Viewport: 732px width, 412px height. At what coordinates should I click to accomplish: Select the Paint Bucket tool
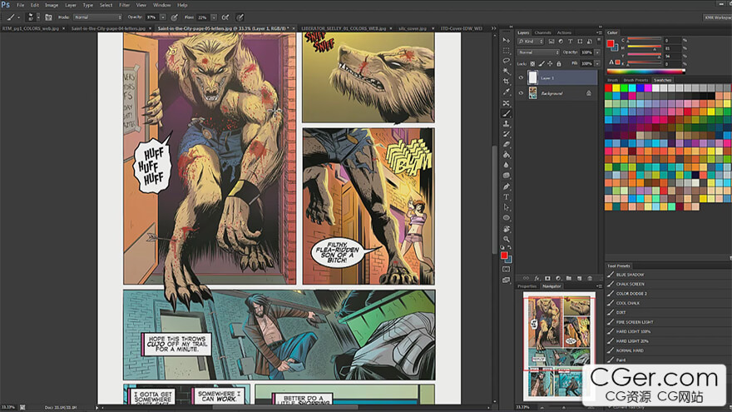(x=506, y=155)
